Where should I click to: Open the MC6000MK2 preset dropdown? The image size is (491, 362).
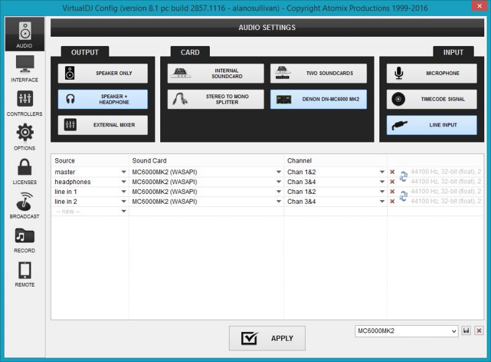pyautogui.click(x=454, y=331)
